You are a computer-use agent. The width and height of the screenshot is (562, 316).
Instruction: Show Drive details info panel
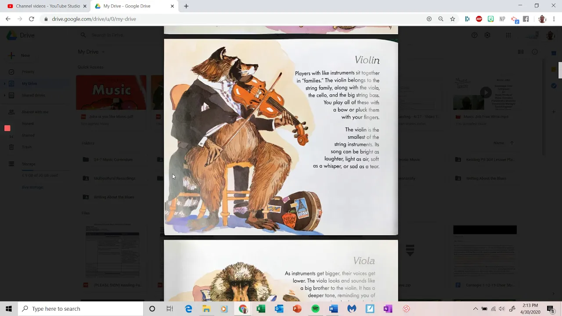click(535, 52)
